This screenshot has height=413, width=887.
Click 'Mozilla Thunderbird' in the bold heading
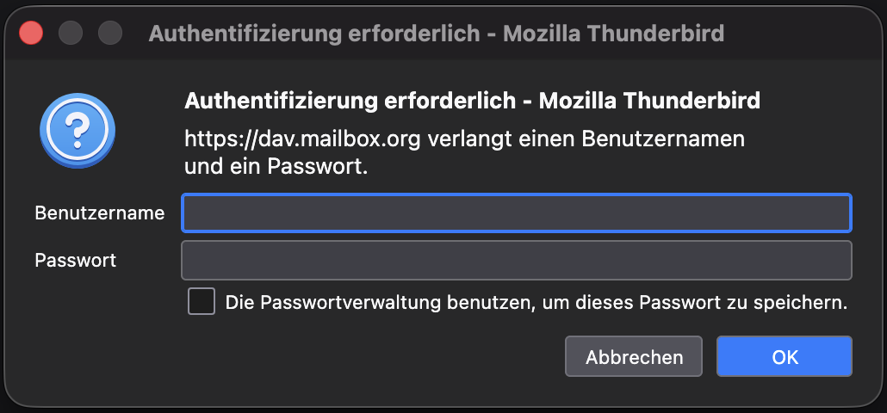[x=649, y=102]
